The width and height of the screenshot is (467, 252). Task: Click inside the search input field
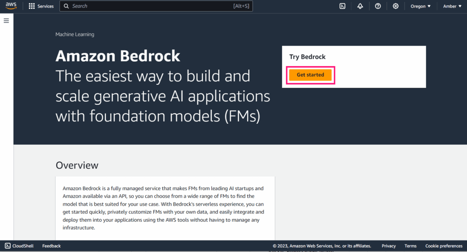tap(152, 6)
